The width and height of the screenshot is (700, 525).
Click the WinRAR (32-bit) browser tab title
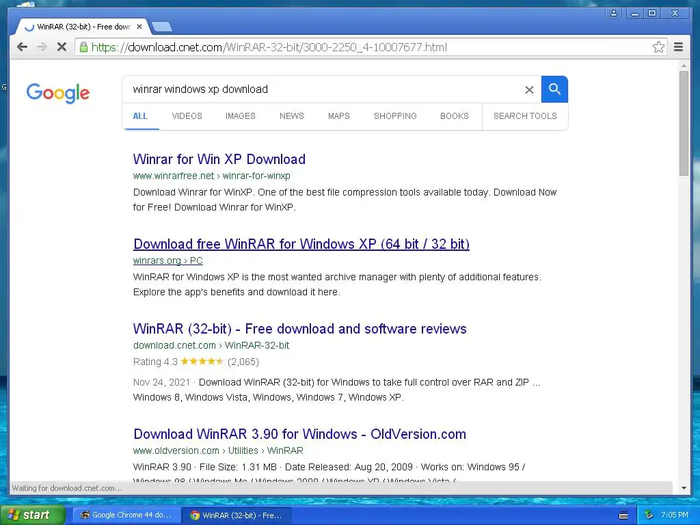[x=84, y=27]
